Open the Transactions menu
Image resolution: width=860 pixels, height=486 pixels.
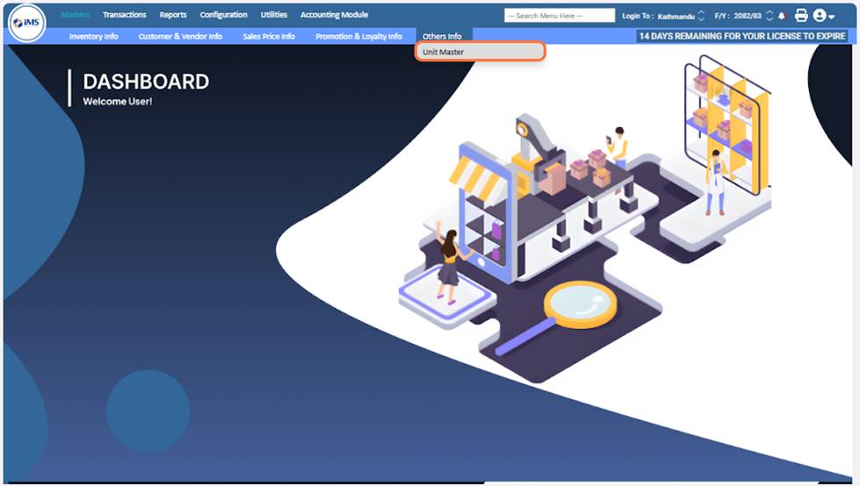click(124, 15)
